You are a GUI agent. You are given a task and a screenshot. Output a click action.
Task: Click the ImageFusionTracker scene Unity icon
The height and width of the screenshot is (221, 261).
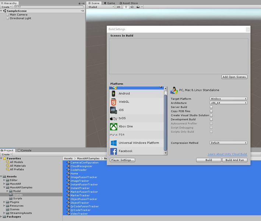click(x=68, y=177)
